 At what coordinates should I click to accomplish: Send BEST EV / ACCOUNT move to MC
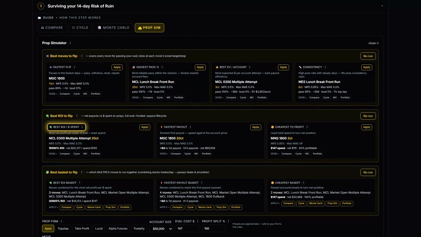click(x=252, y=97)
